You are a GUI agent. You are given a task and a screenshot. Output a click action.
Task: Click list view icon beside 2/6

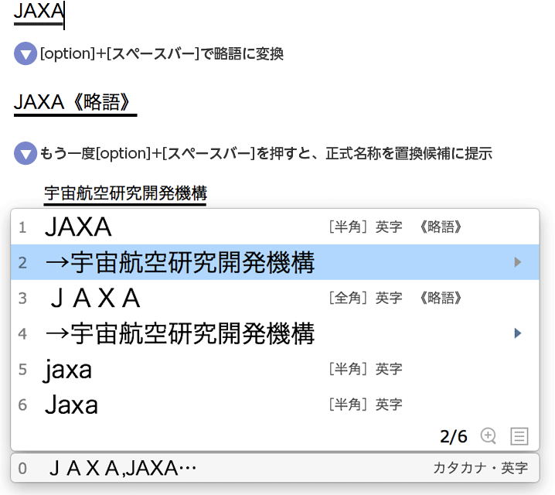(x=519, y=436)
